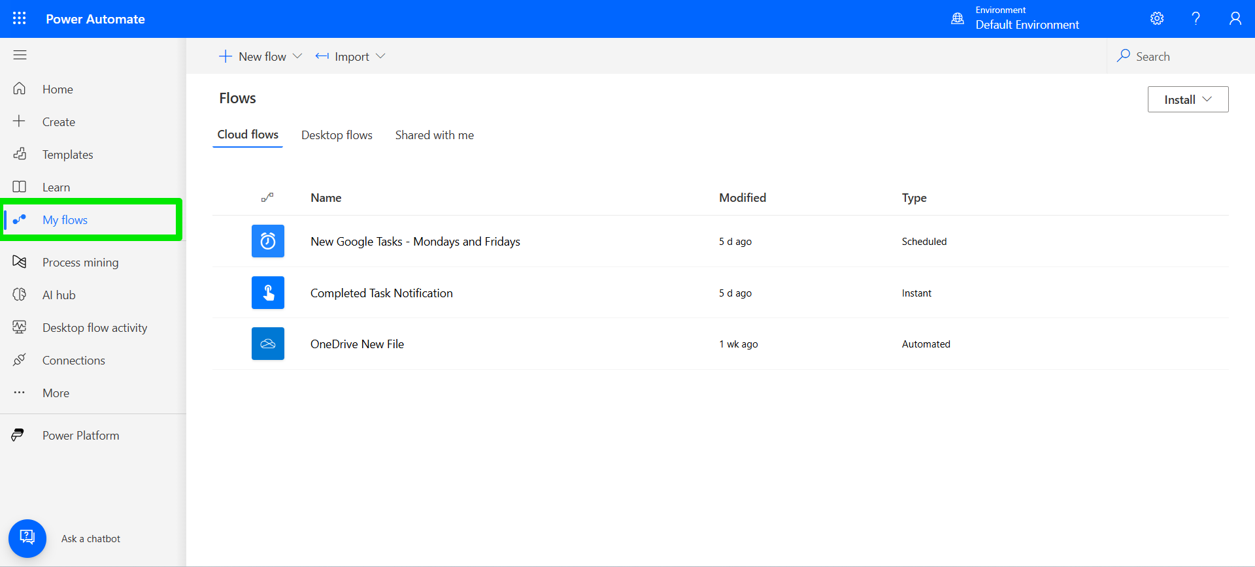Click the My flows icon
The height and width of the screenshot is (567, 1255).
click(20, 219)
